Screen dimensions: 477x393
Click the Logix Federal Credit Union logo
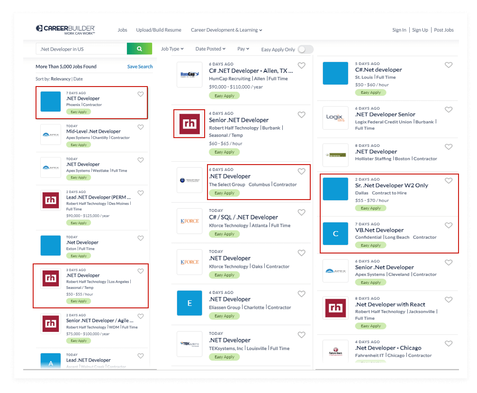(335, 118)
